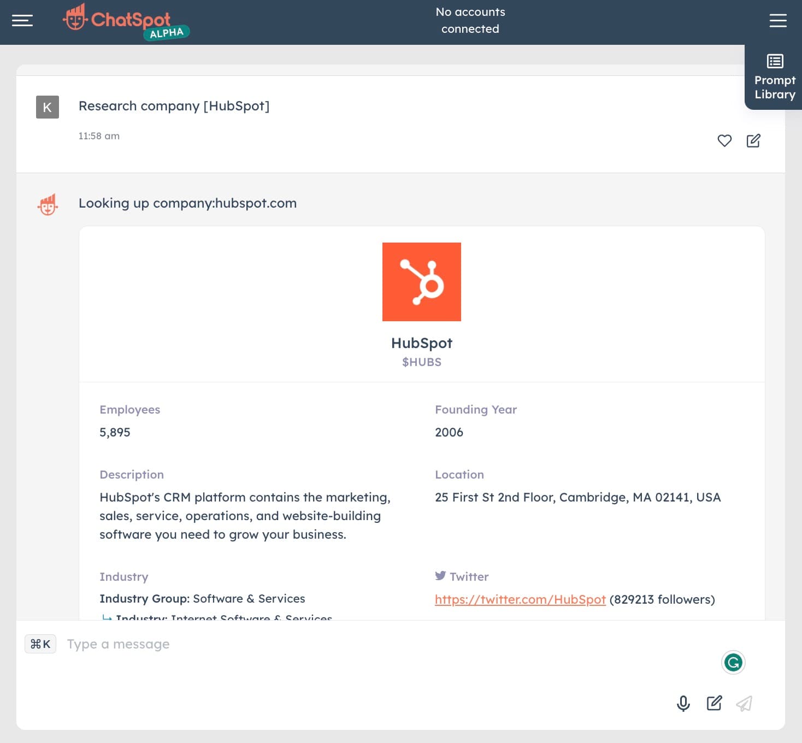
Task: Send message with paper plane icon
Action: coord(744,703)
